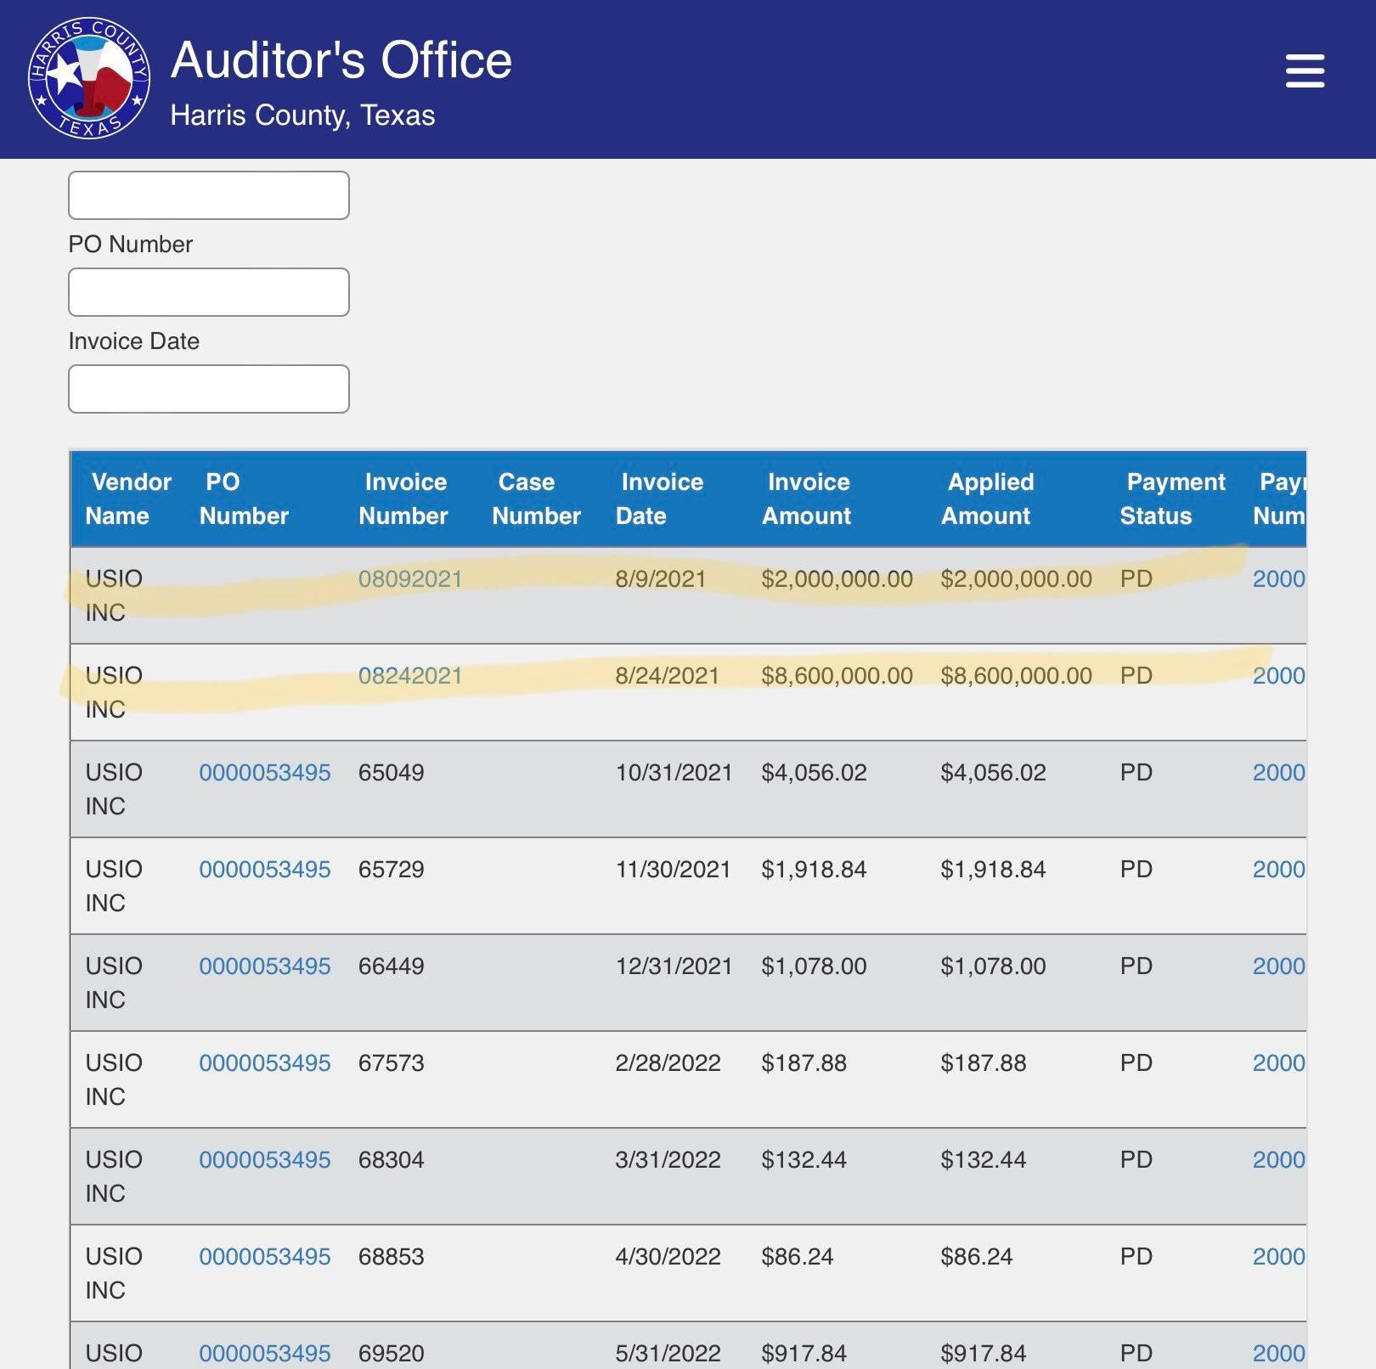This screenshot has width=1376, height=1369.
Task: Open invoice number 08242021 link
Action: point(410,676)
